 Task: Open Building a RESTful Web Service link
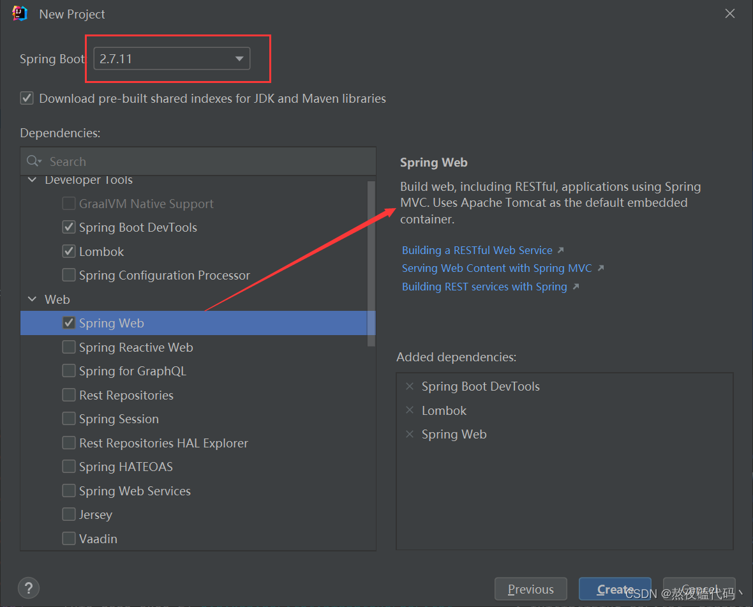coord(477,250)
